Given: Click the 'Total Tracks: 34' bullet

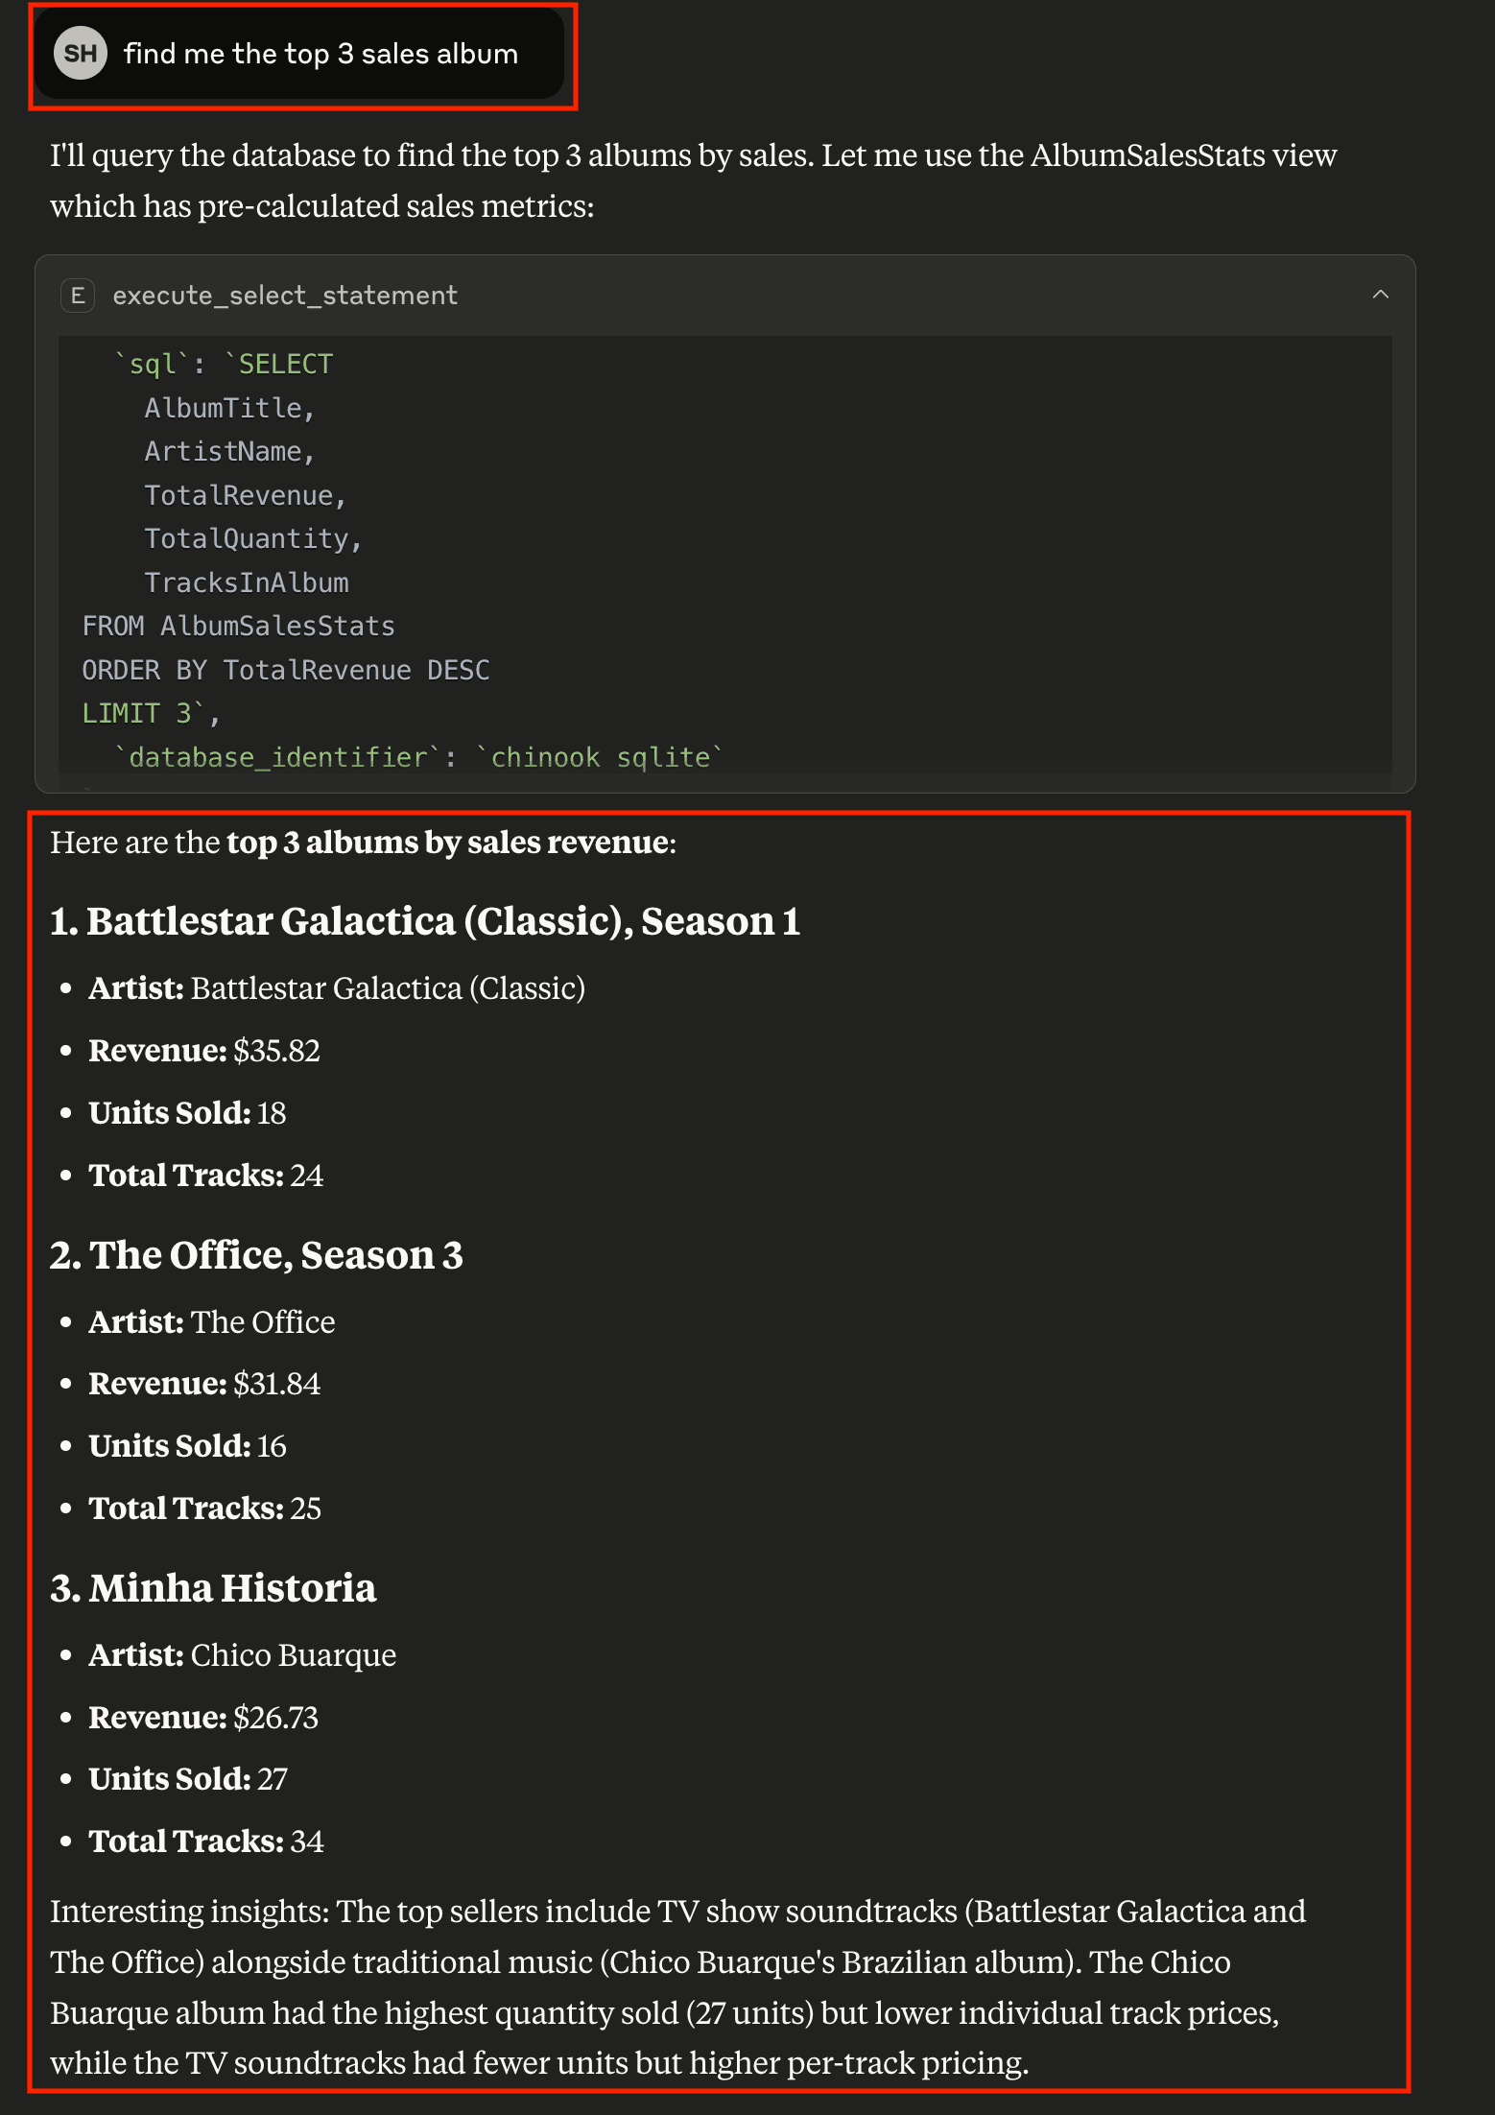Looking at the screenshot, I should tap(205, 1842).
